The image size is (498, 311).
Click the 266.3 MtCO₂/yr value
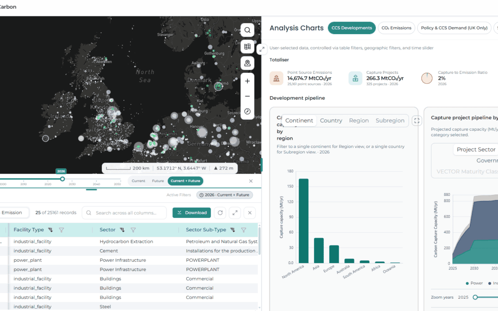[x=385, y=78]
